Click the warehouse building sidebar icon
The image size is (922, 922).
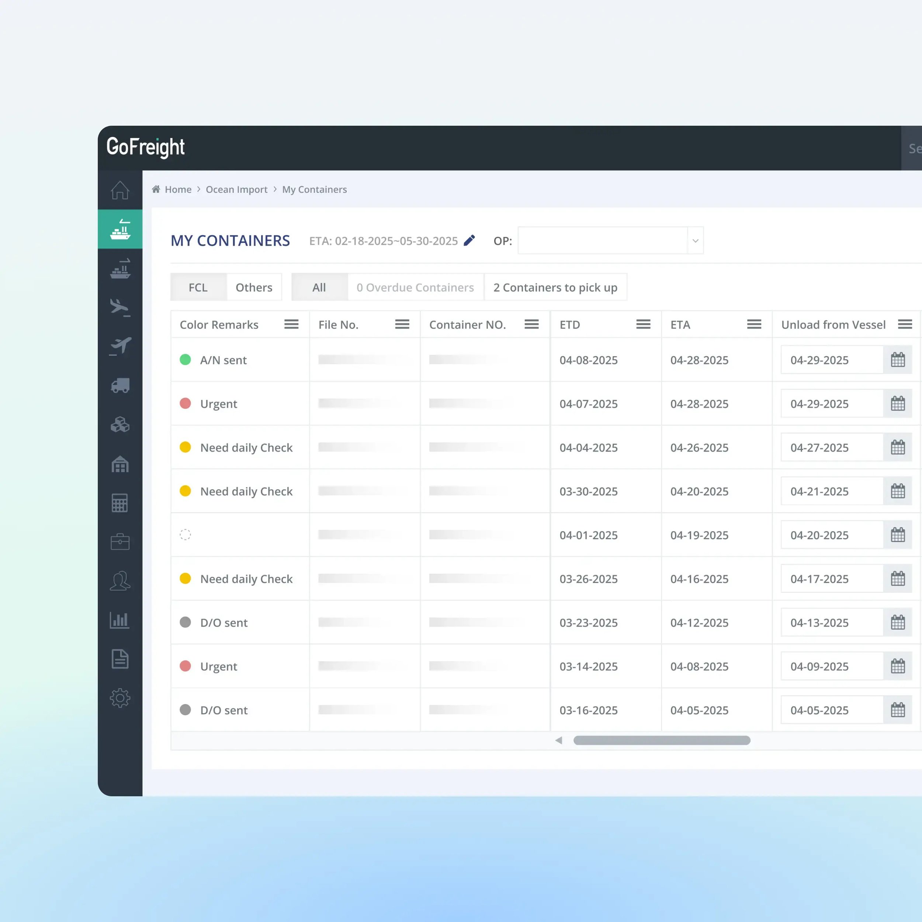(120, 464)
